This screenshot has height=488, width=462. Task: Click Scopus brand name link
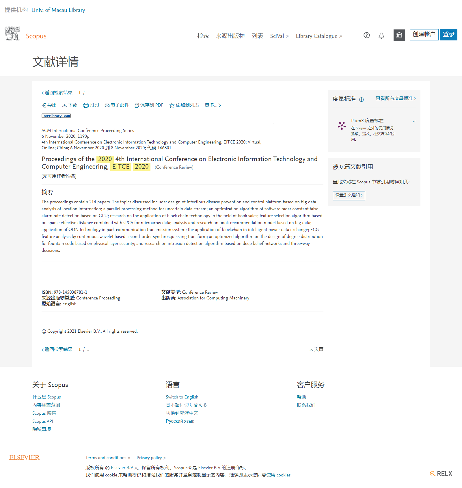36,36
